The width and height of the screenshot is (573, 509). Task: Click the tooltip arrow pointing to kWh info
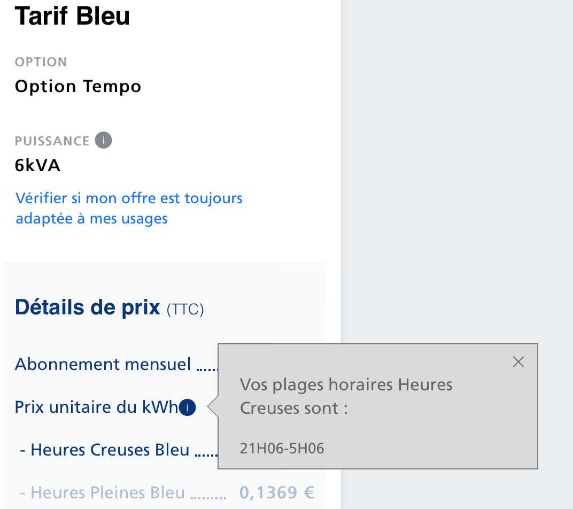[213, 407]
